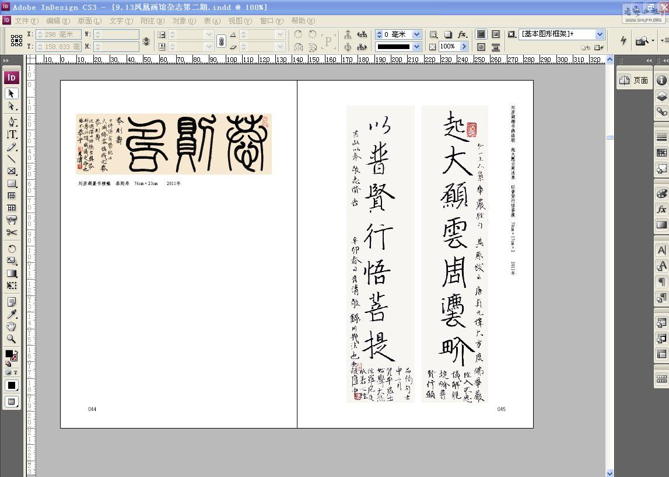Select the Type tool
The image size is (669, 477).
tap(12, 134)
